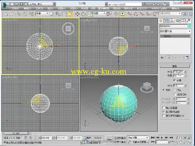This screenshot has height=146, width=195.
Task: Switch to the Motion command panel tab
Action: tap(177, 21)
